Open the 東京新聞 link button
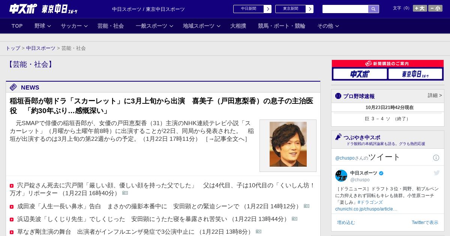The width and height of the screenshot is (450, 236). pos(291,9)
